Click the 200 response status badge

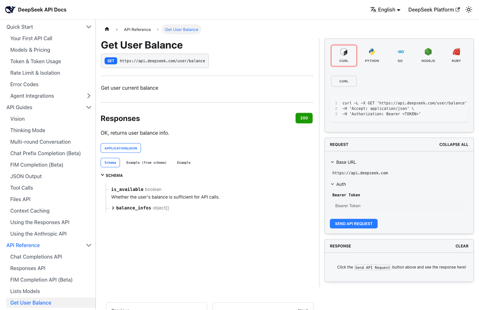[304, 118]
